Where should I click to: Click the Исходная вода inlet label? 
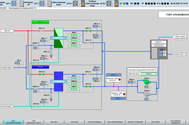[x=6, y=68]
